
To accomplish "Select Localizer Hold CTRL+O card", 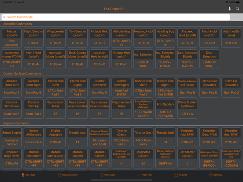I will (99, 59).
